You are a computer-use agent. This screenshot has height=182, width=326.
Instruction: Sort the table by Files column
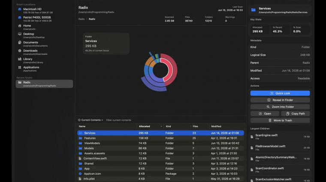tap(195, 126)
